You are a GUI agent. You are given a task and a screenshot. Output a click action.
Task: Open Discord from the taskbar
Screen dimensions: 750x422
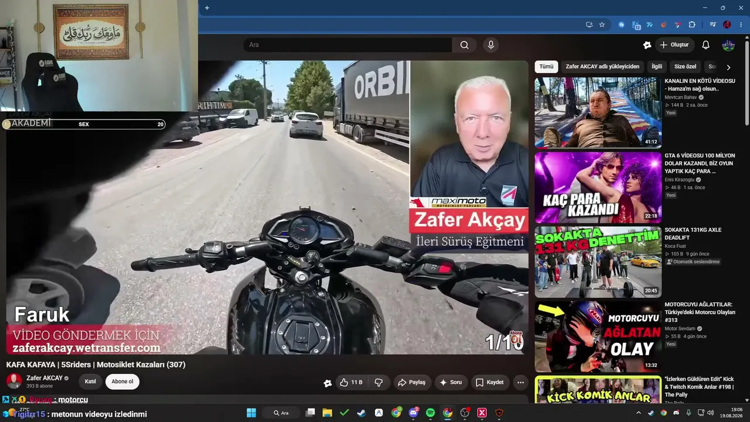tap(414, 413)
